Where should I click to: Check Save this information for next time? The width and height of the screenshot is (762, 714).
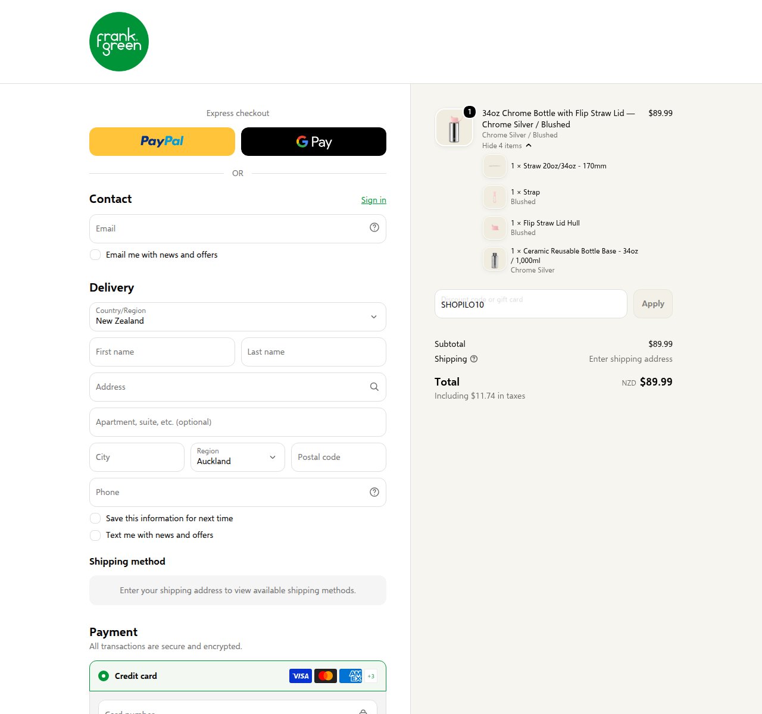pos(95,518)
